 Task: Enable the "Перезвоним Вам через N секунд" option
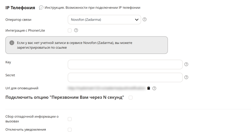[131, 97]
